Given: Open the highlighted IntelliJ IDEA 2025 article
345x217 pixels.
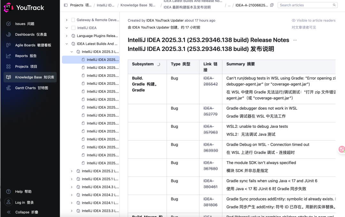Looking at the screenshot, I should (x=91, y=60).
